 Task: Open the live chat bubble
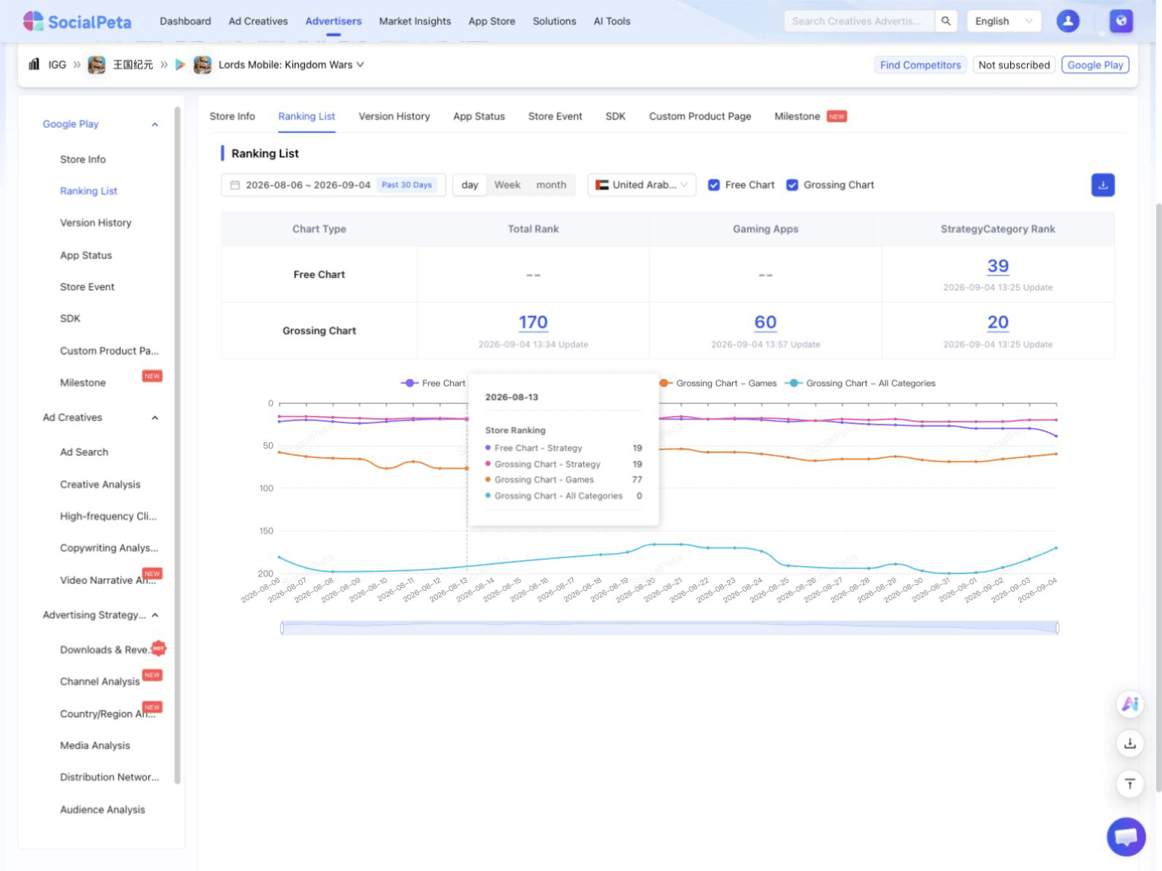(x=1126, y=837)
